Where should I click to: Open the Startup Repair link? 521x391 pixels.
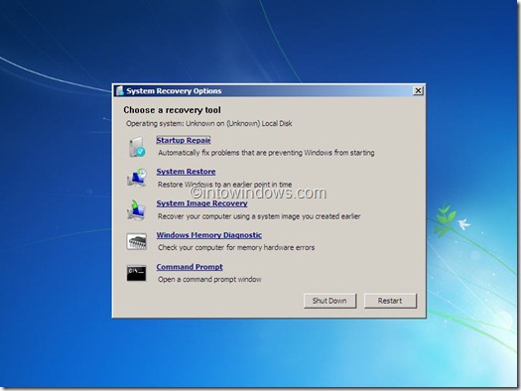coord(184,140)
